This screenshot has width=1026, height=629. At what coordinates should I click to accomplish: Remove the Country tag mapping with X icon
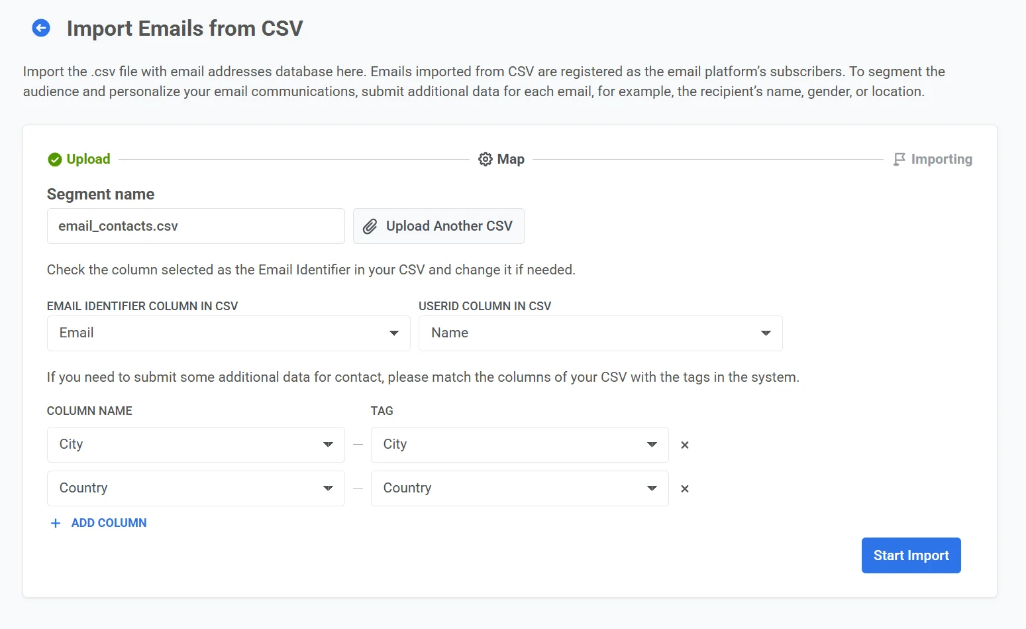click(x=684, y=488)
